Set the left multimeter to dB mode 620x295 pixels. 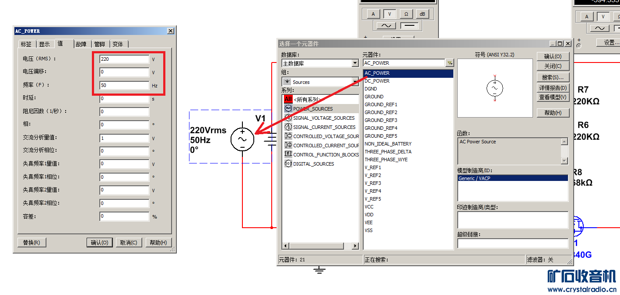(x=422, y=14)
